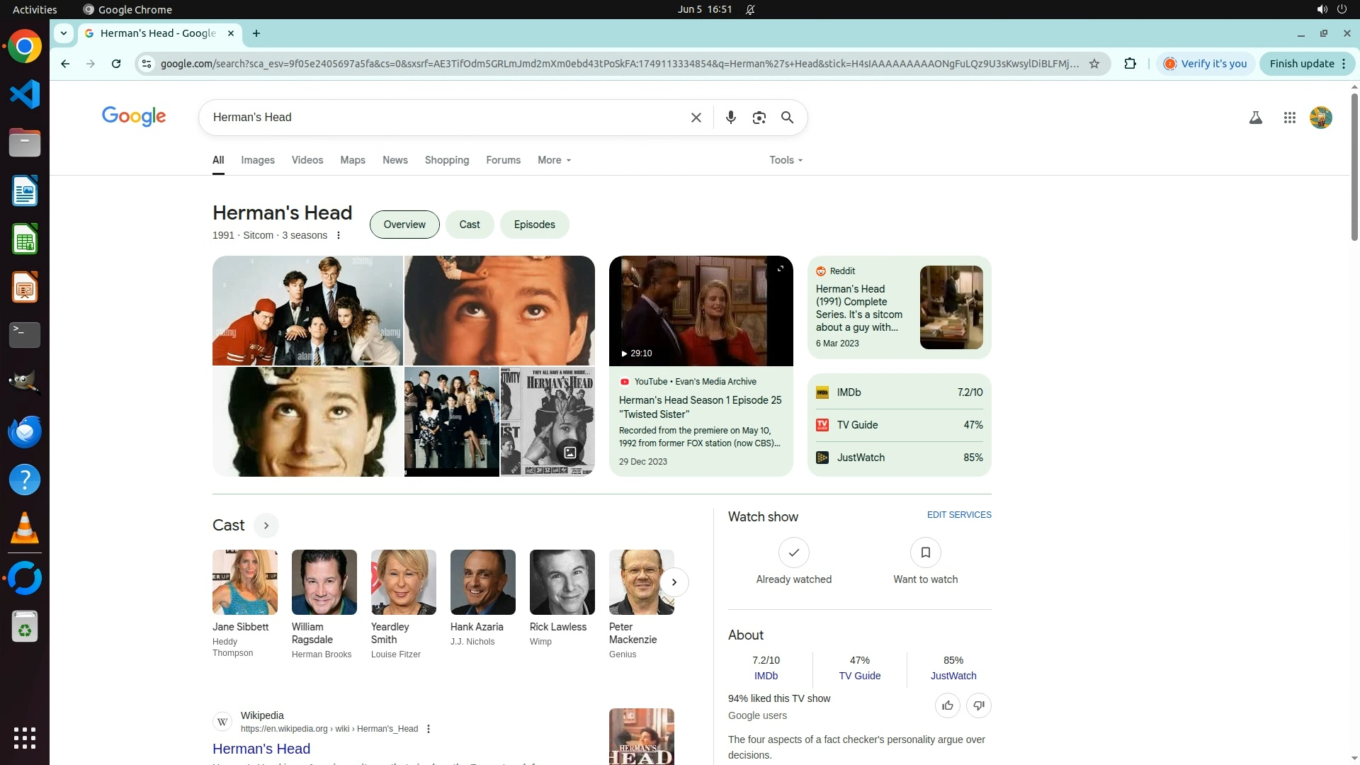Toggle Want to watch bookmark
Viewport: 1360px width, 765px height.
925,552
